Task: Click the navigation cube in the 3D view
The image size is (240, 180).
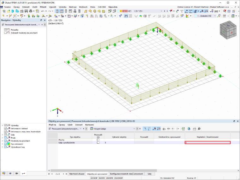Action: 228,30
